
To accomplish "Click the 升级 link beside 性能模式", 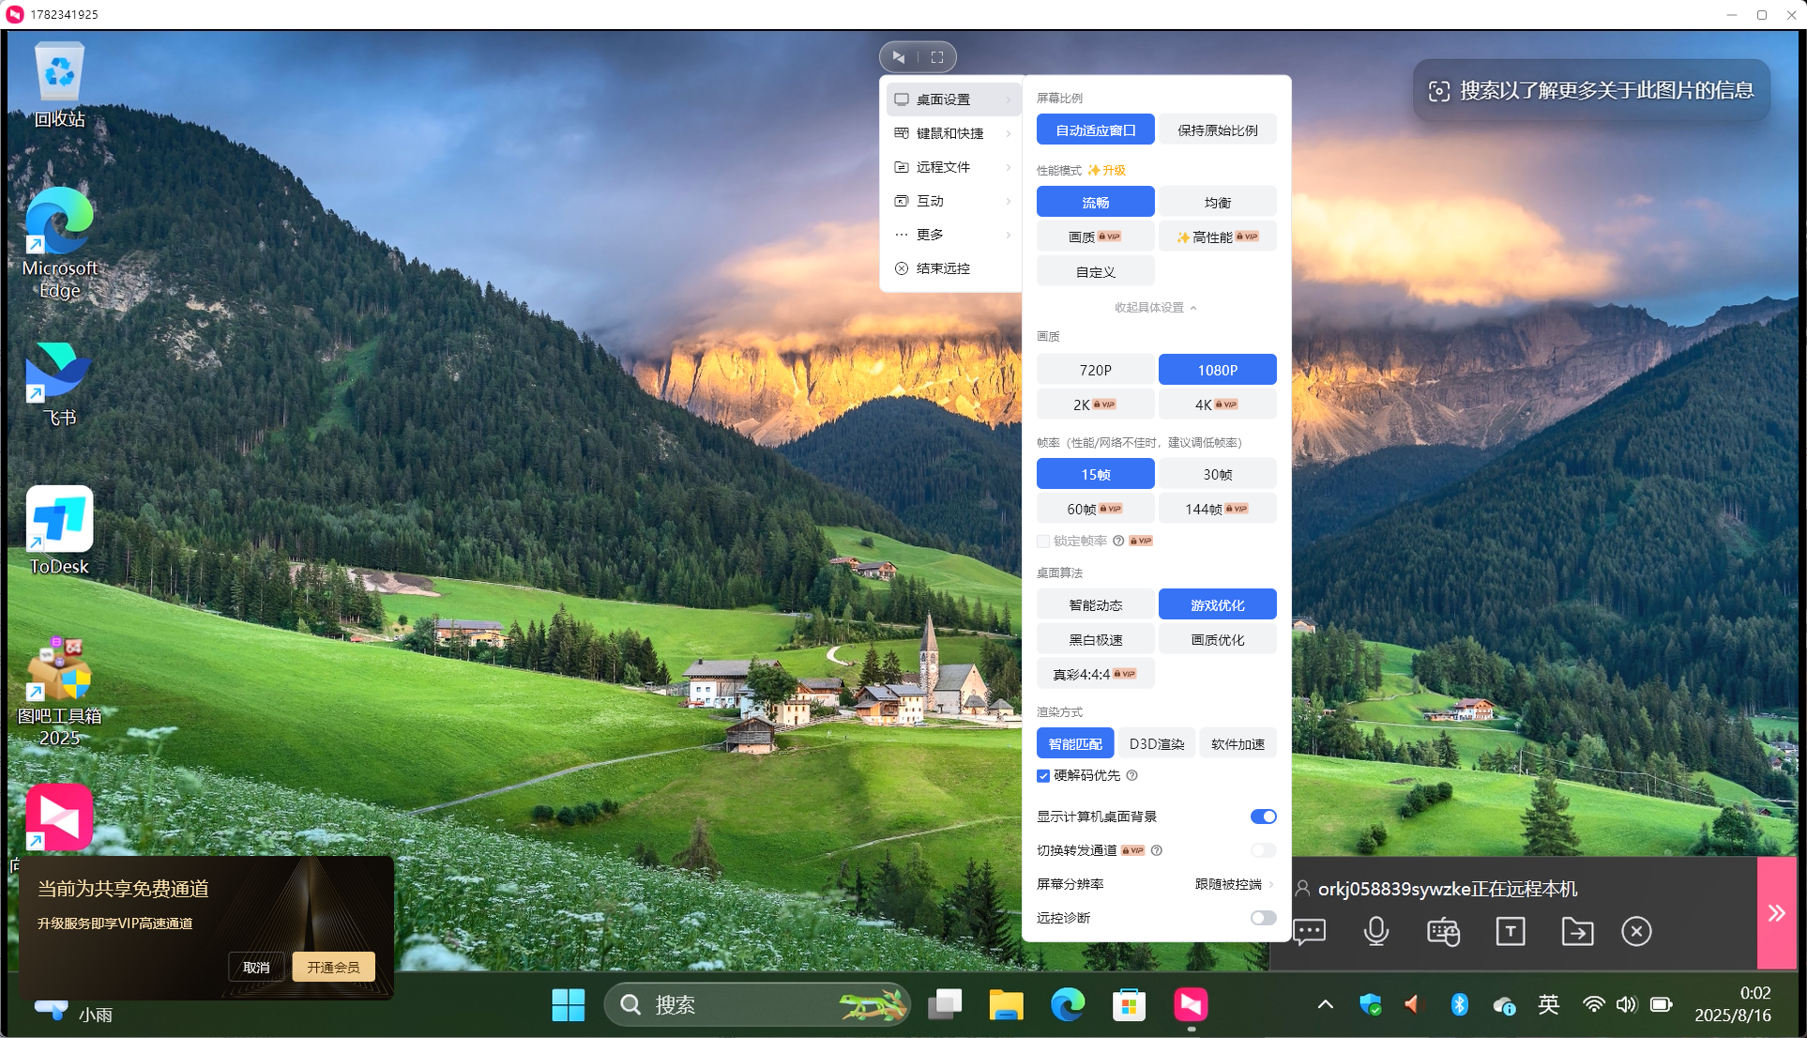I will (1107, 170).
